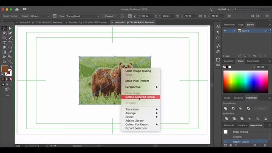Click white swatch in Color panel
Image resolution: width=272 pixels, height=153 pixels.
[x=229, y=67]
